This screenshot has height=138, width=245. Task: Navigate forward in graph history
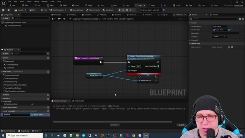tap(64, 19)
